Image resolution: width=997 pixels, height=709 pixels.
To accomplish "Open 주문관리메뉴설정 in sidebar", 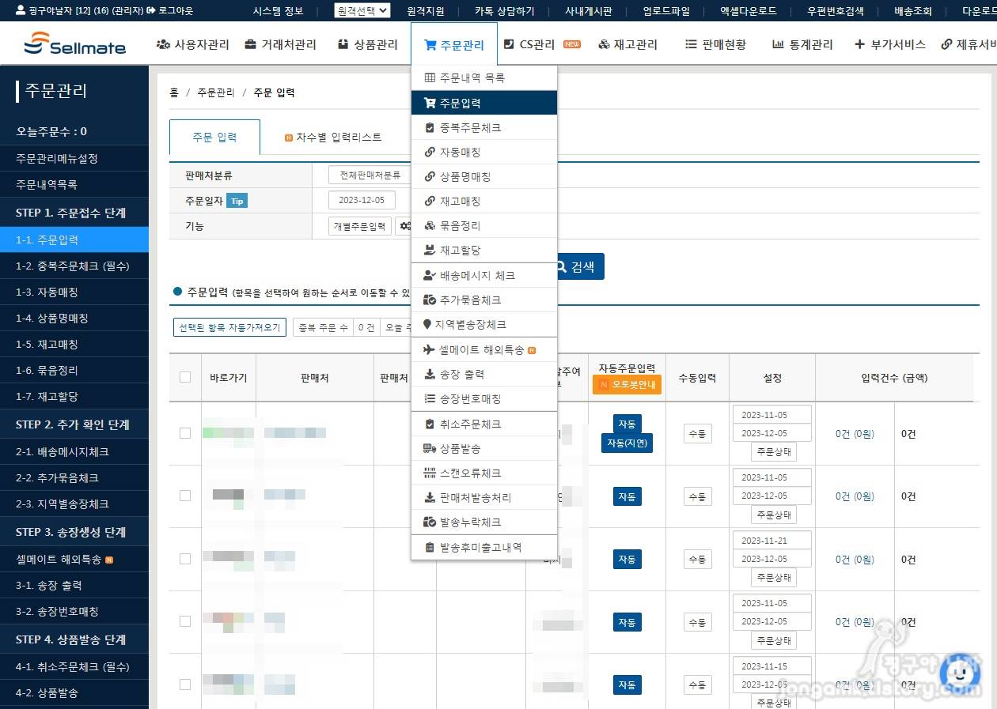I will pos(74,158).
